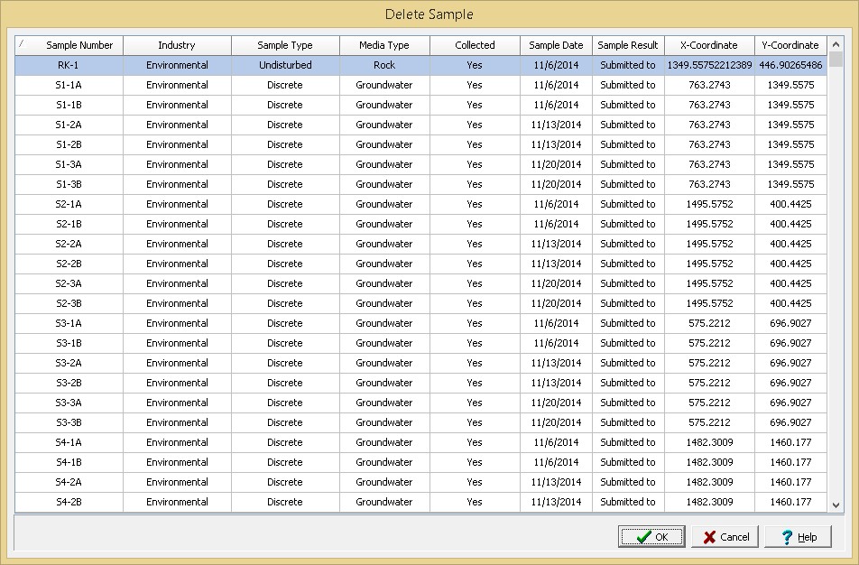Pick the S4-2B sample row
The image size is (859, 565).
[69, 502]
